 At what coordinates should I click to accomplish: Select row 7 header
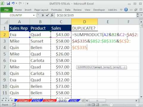pyautogui.click(x=4, y=67)
